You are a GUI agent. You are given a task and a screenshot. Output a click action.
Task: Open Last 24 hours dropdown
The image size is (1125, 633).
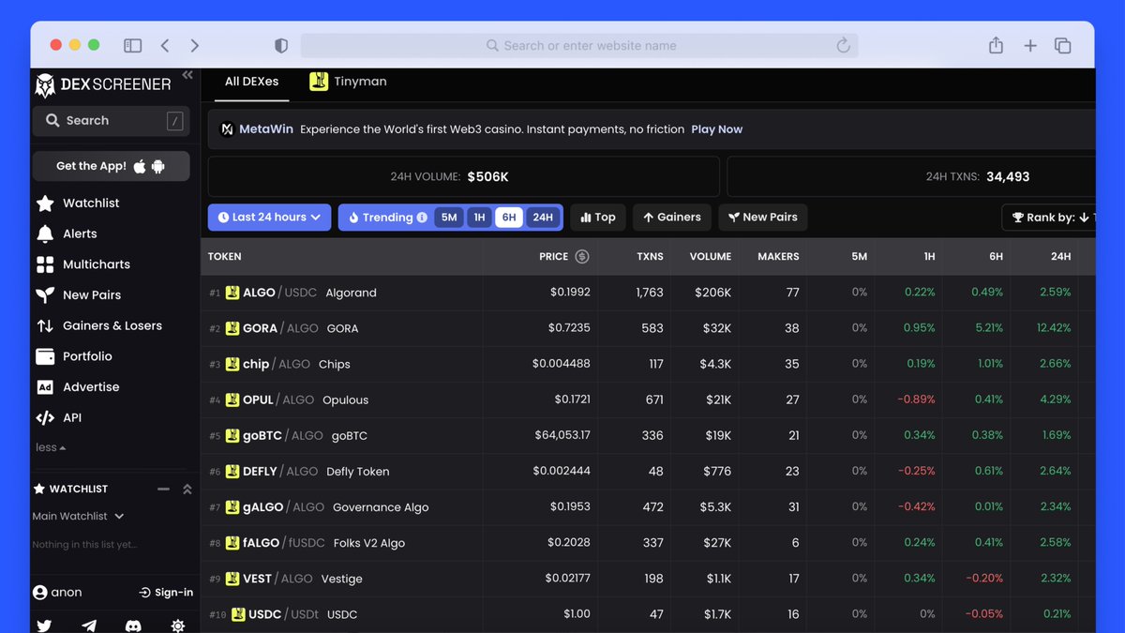(269, 218)
